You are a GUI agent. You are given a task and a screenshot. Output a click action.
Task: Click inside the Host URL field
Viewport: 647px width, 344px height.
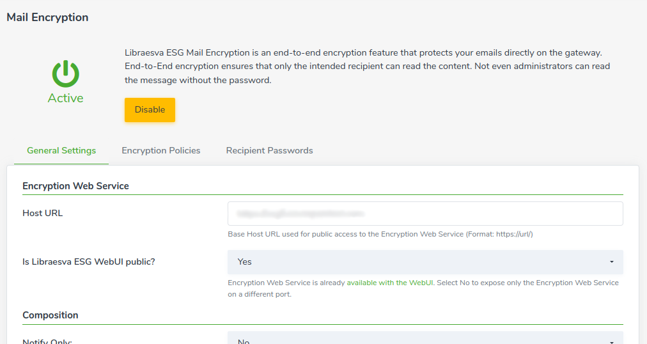click(x=425, y=214)
